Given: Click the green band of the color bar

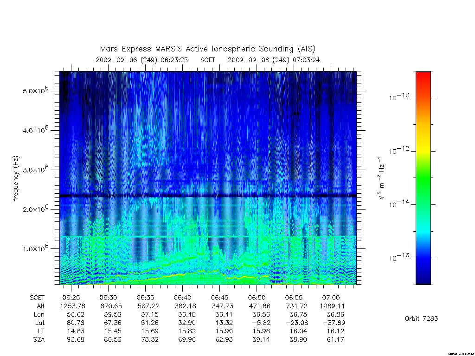Looking at the screenshot, I should click(x=423, y=182).
